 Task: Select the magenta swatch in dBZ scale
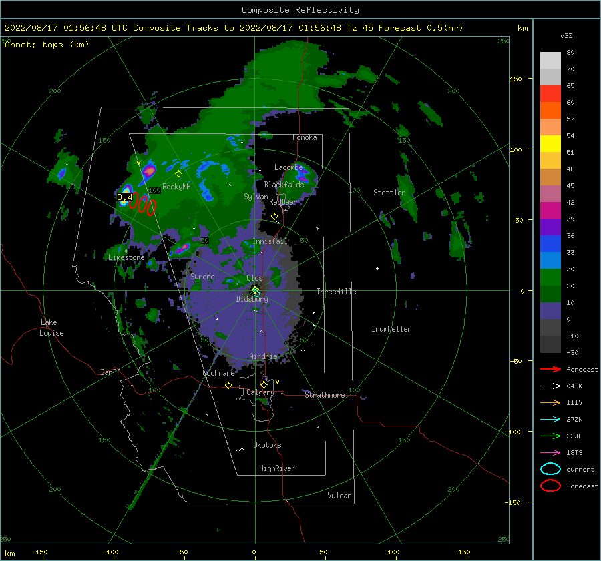pyautogui.click(x=550, y=211)
